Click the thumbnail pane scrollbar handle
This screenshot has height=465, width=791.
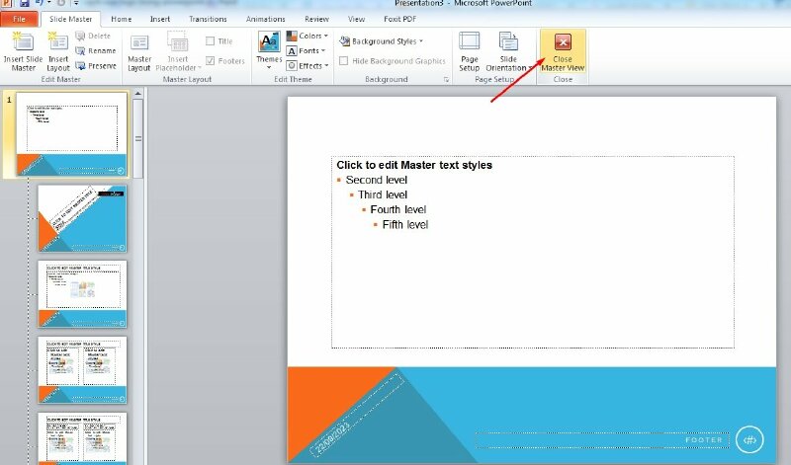point(137,138)
